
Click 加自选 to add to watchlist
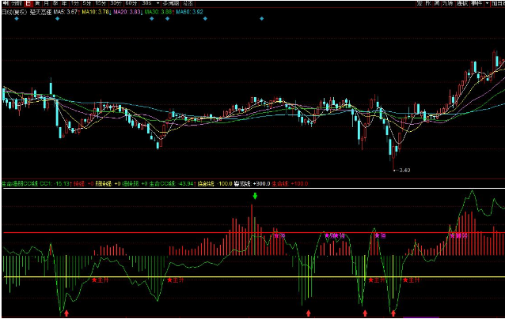[498, 3]
